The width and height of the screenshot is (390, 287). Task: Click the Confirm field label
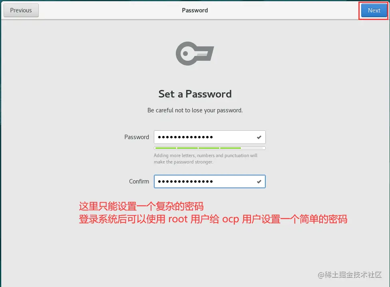click(x=139, y=181)
